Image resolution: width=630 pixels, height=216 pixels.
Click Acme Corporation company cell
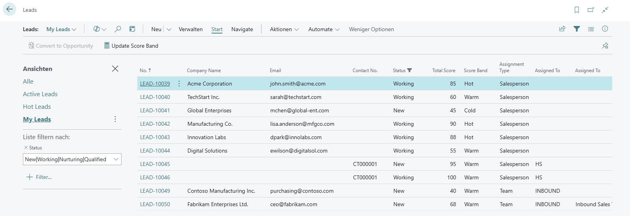point(209,84)
